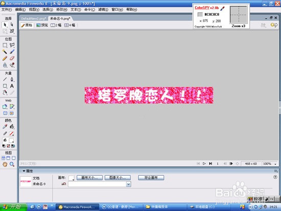This screenshot has width=281, height=211.
Task: Switch to standard screen mode
Action: click(x=4, y=158)
